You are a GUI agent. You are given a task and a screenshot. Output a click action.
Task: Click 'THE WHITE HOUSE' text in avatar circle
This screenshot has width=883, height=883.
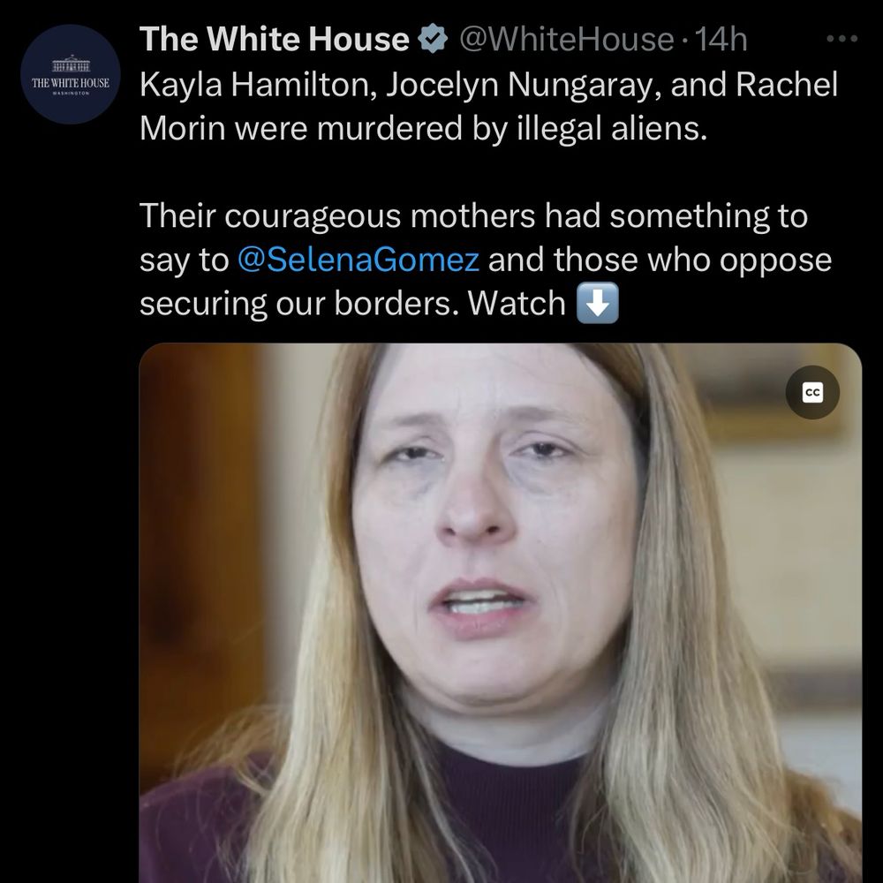(71, 83)
